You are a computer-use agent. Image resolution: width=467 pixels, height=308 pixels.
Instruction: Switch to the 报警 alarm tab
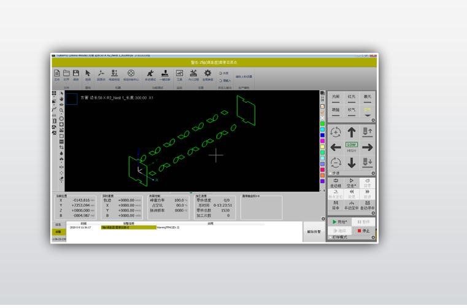coord(59,233)
